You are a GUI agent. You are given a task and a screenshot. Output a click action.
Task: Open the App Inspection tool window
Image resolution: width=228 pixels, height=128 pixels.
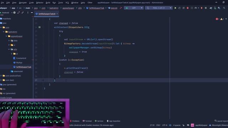[114, 121]
